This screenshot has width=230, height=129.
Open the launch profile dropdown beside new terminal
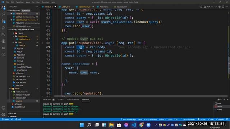pyautogui.click(x=221, y=100)
